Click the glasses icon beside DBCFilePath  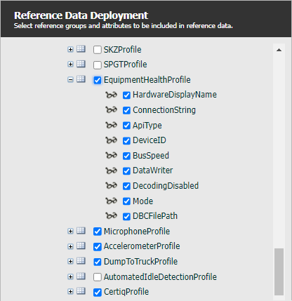tap(111, 216)
